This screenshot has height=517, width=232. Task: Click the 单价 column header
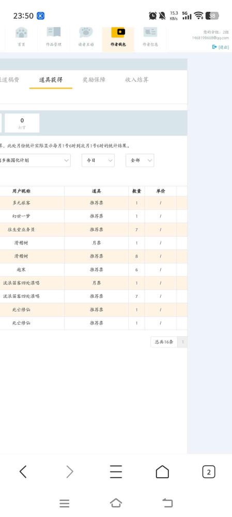pos(161,191)
